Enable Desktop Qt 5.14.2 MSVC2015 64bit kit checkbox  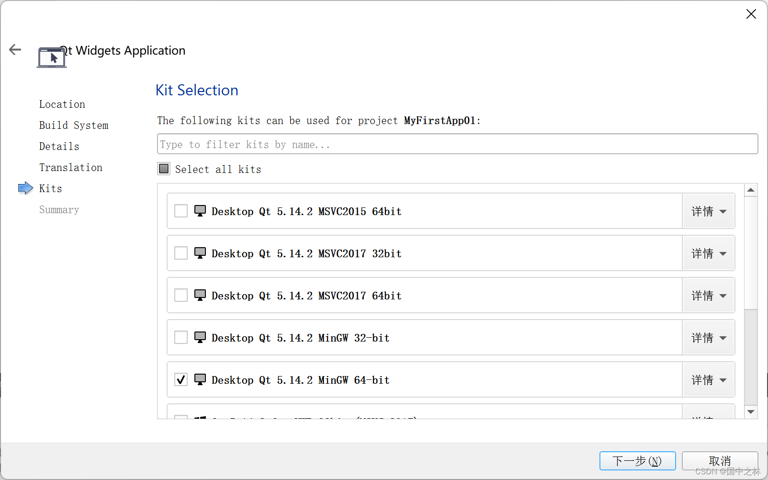point(181,211)
